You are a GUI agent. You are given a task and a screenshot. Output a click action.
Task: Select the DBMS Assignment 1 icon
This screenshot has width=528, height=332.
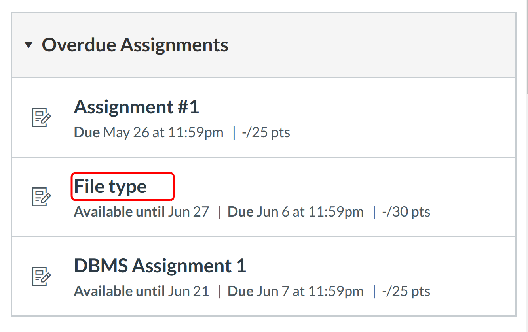tap(41, 276)
